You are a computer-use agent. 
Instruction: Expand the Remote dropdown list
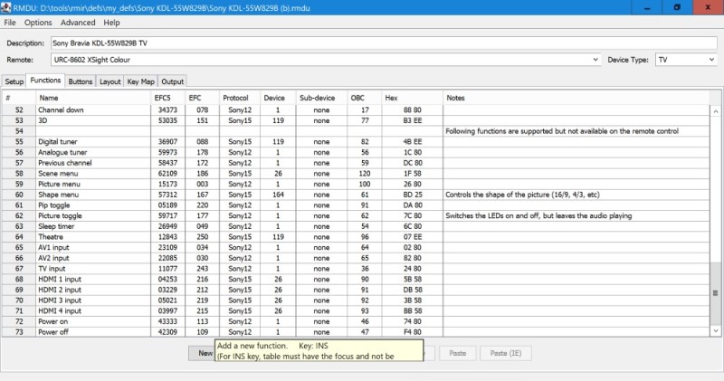coord(594,60)
